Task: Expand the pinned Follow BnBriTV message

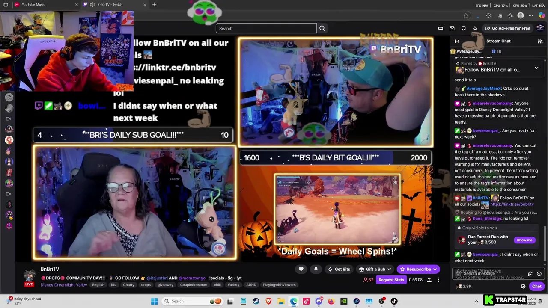Action: (x=536, y=68)
